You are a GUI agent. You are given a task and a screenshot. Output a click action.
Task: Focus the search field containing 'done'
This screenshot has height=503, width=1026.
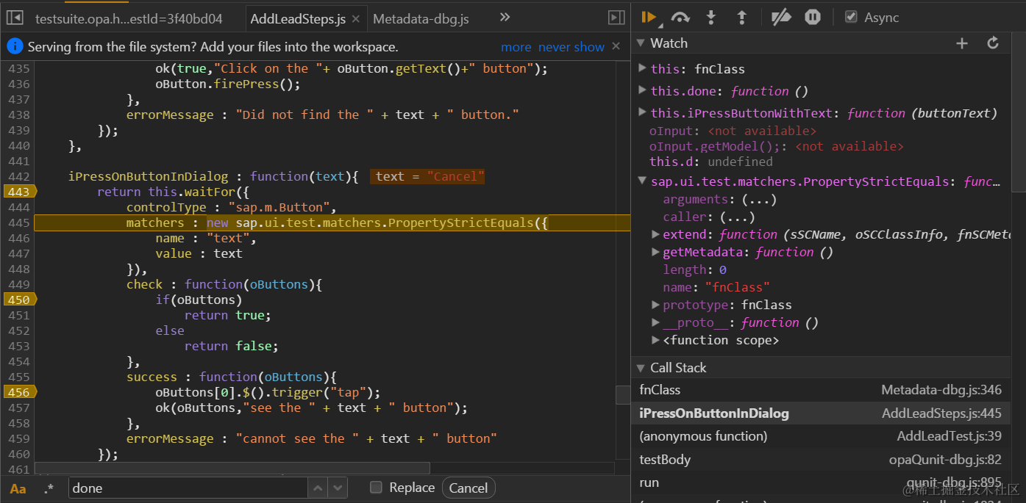coord(188,488)
